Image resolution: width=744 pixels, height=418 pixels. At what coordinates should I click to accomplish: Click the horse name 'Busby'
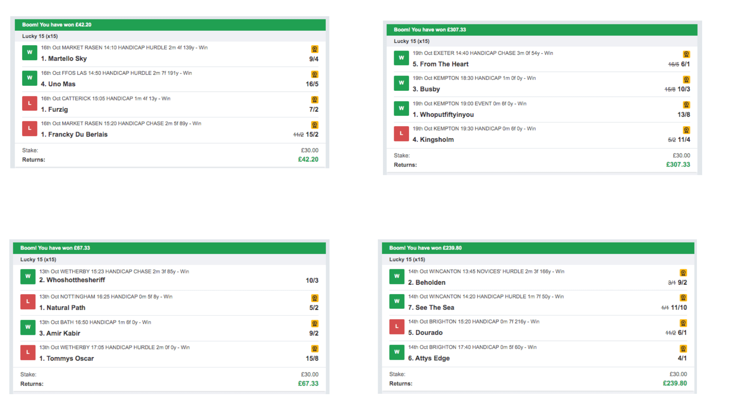(430, 89)
